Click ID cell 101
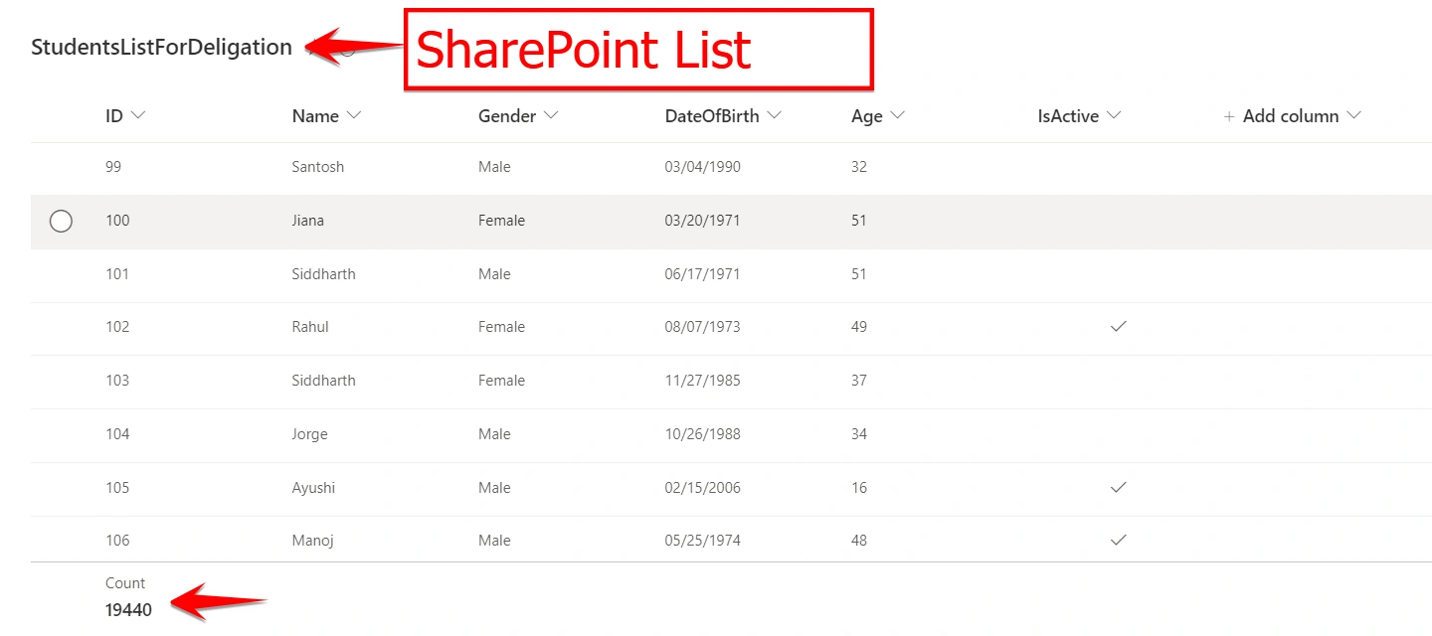 coord(117,274)
